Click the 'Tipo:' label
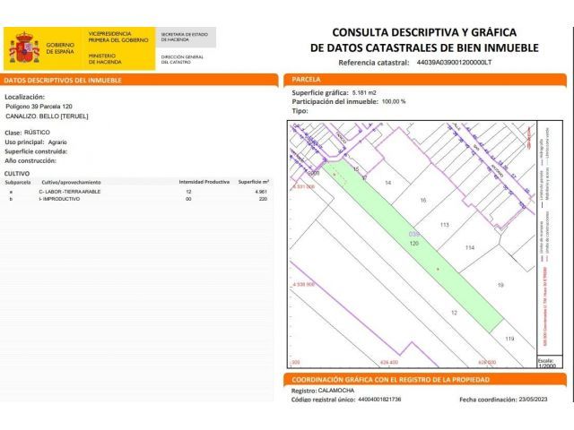This screenshot has height=430, width=574. click(300, 111)
